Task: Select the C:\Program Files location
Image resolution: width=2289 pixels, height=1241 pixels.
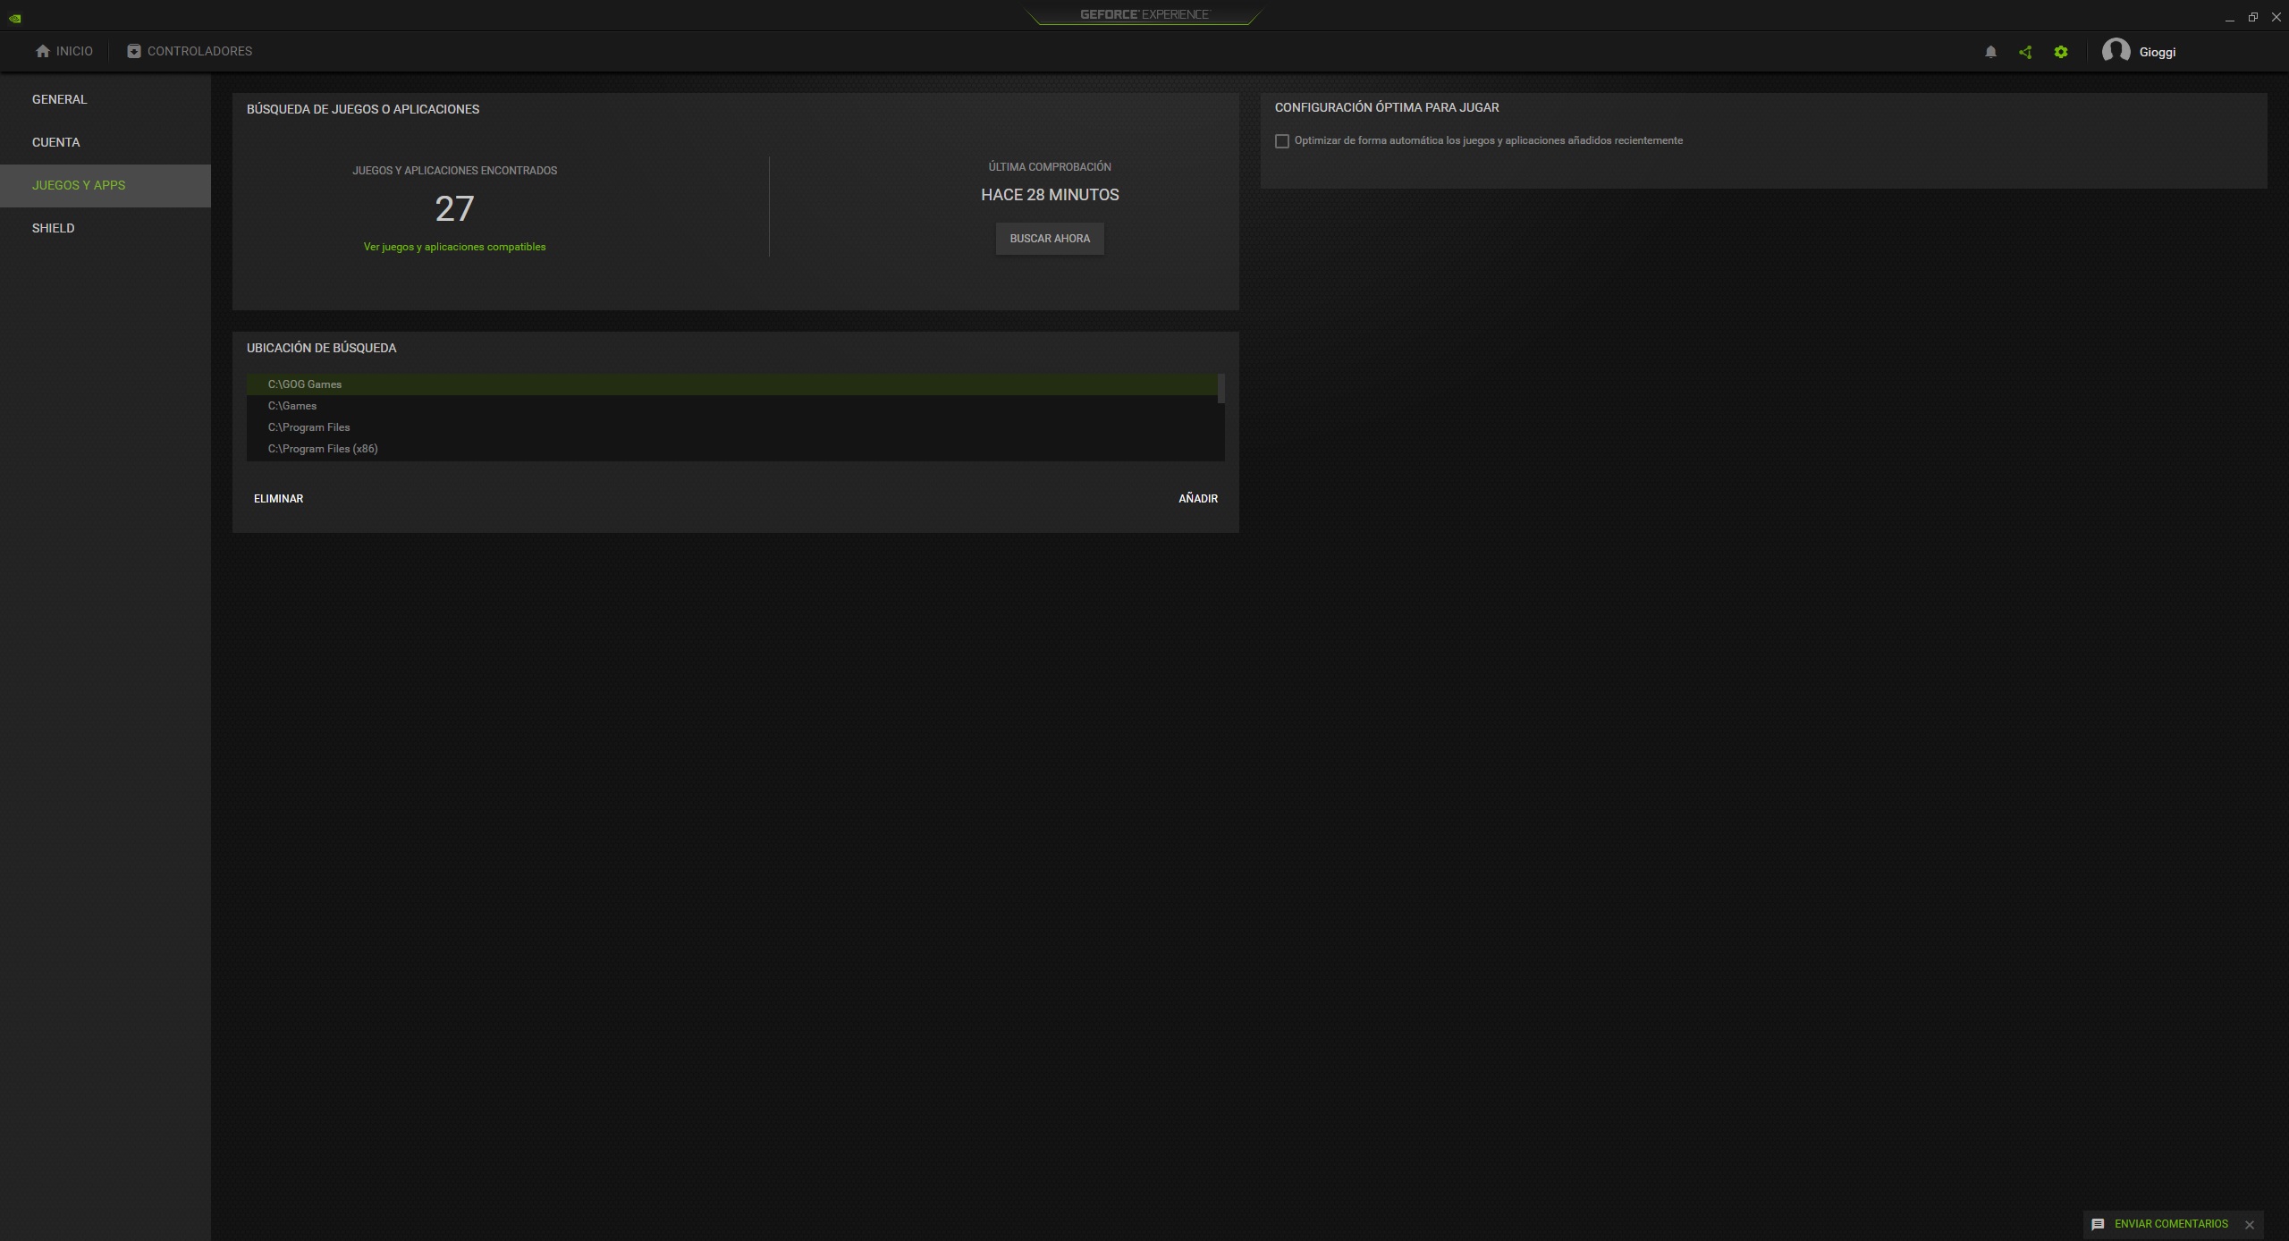Action: click(x=731, y=427)
